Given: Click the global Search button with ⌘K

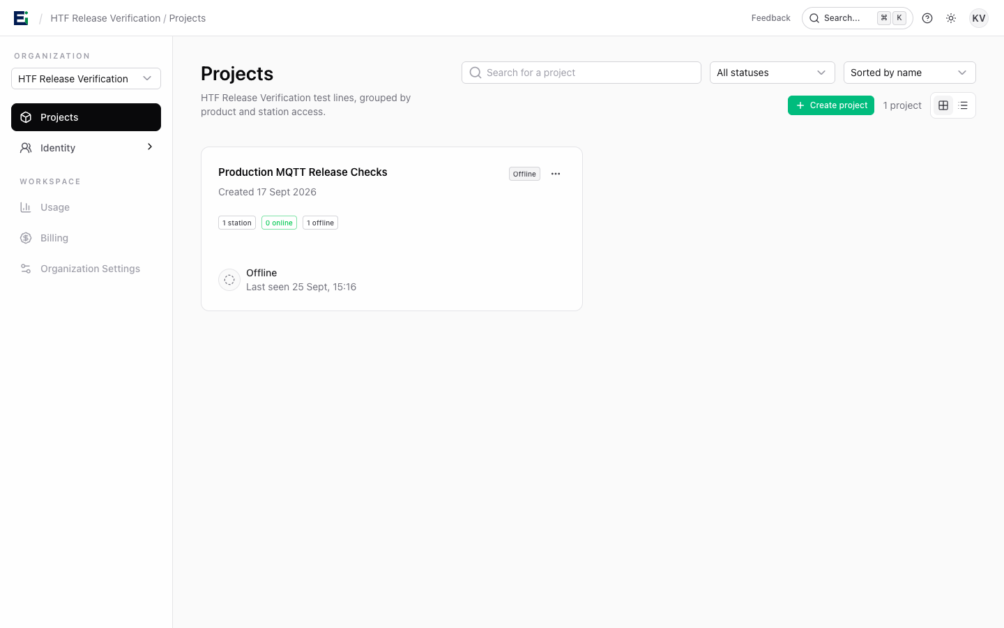Looking at the screenshot, I should pos(858,18).
